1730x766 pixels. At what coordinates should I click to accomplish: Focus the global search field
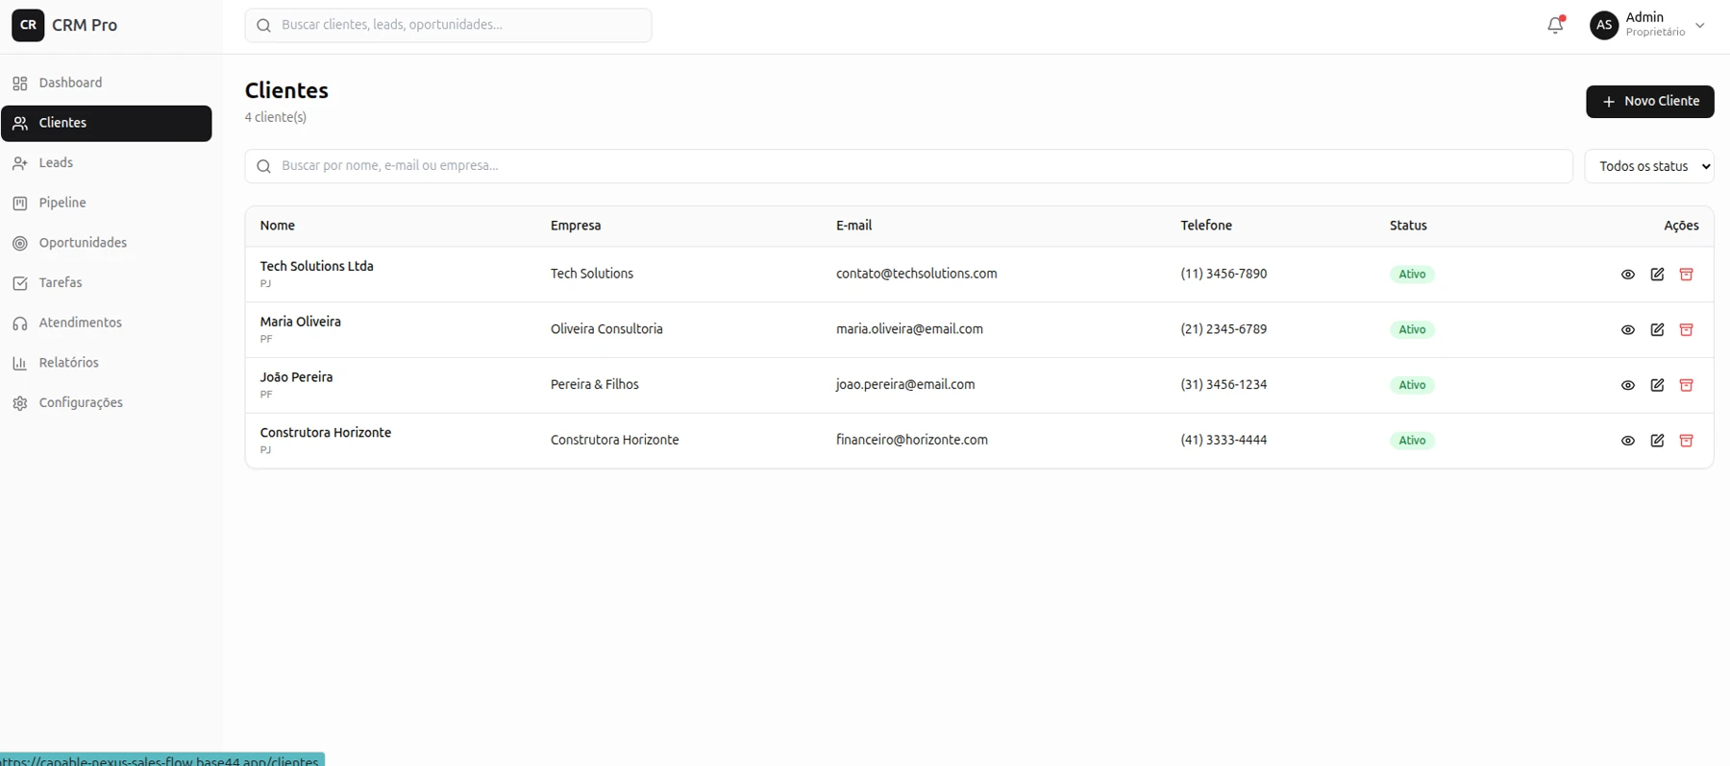(x=448, y=25)
